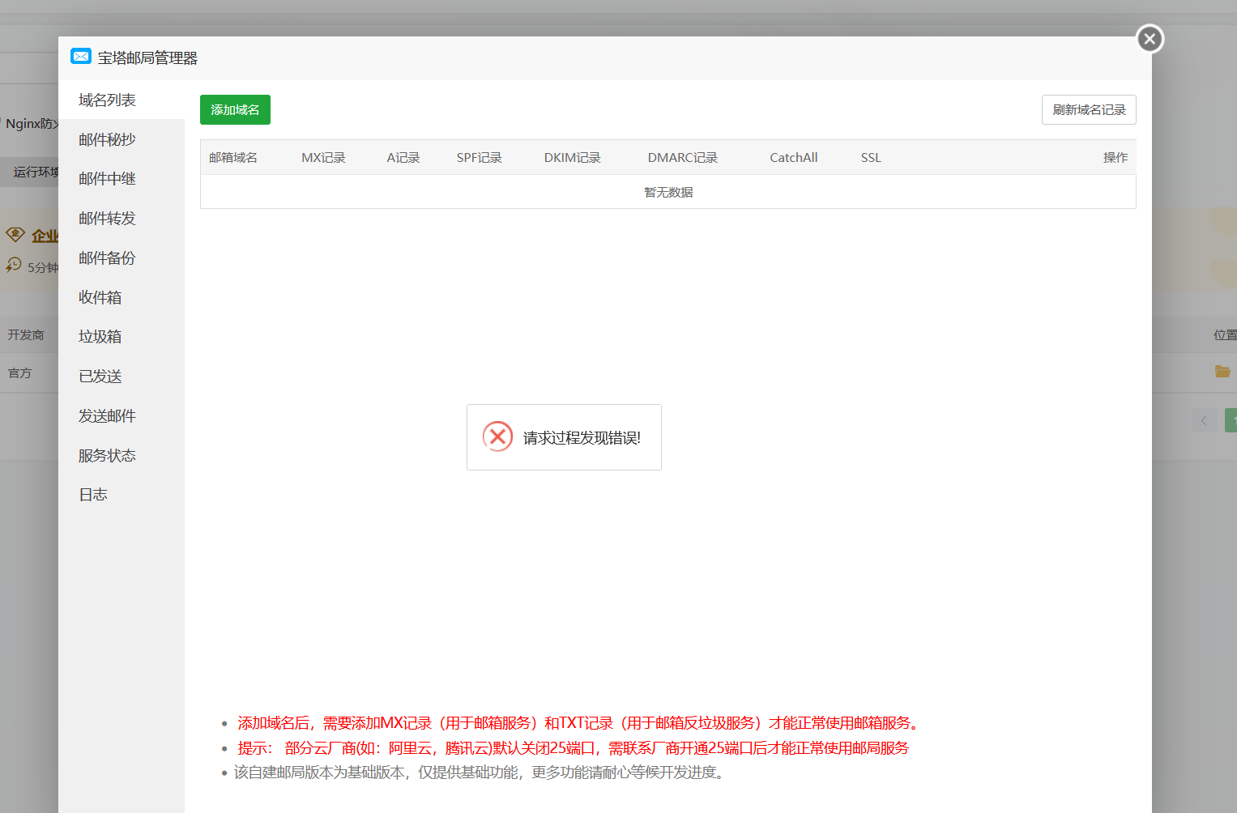This screenshot has width=1237, height=813.
Task: Click the enterprise diamond icon in background
Action: point(15,235)
